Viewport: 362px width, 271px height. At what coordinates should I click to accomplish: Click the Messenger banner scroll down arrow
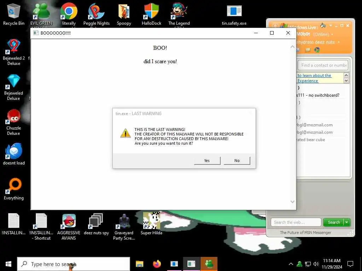click(x=346, y=81)
